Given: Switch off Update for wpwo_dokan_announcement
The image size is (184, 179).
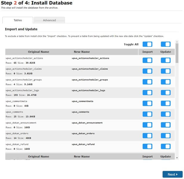Looking at the screenshot, I should point(166,125).
